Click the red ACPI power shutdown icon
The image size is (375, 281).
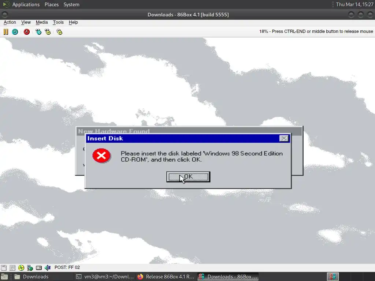coord(26,32)
